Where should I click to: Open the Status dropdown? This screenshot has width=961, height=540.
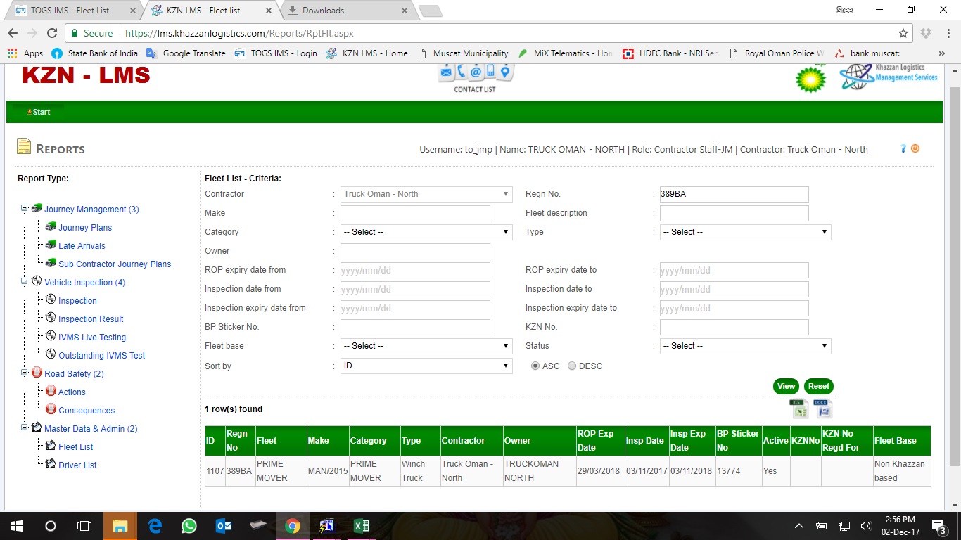[x=745, y=346]
